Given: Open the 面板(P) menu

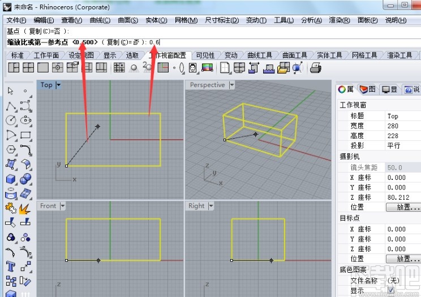Looking at the screenshot, I should [x=368, y=20].
